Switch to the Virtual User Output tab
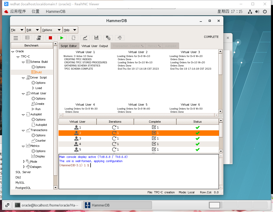 [95, 46]
